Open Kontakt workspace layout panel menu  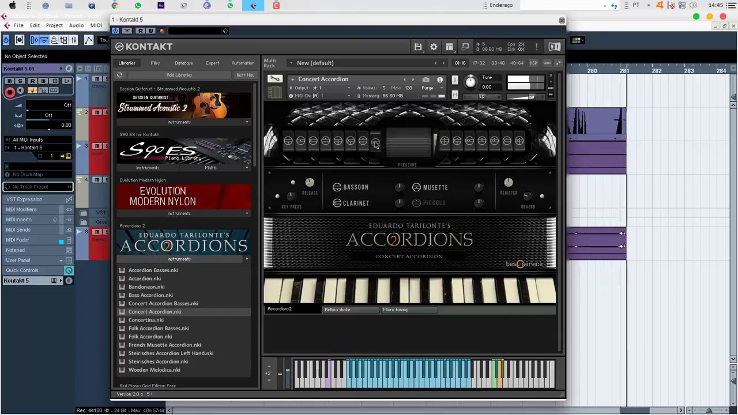449,47
